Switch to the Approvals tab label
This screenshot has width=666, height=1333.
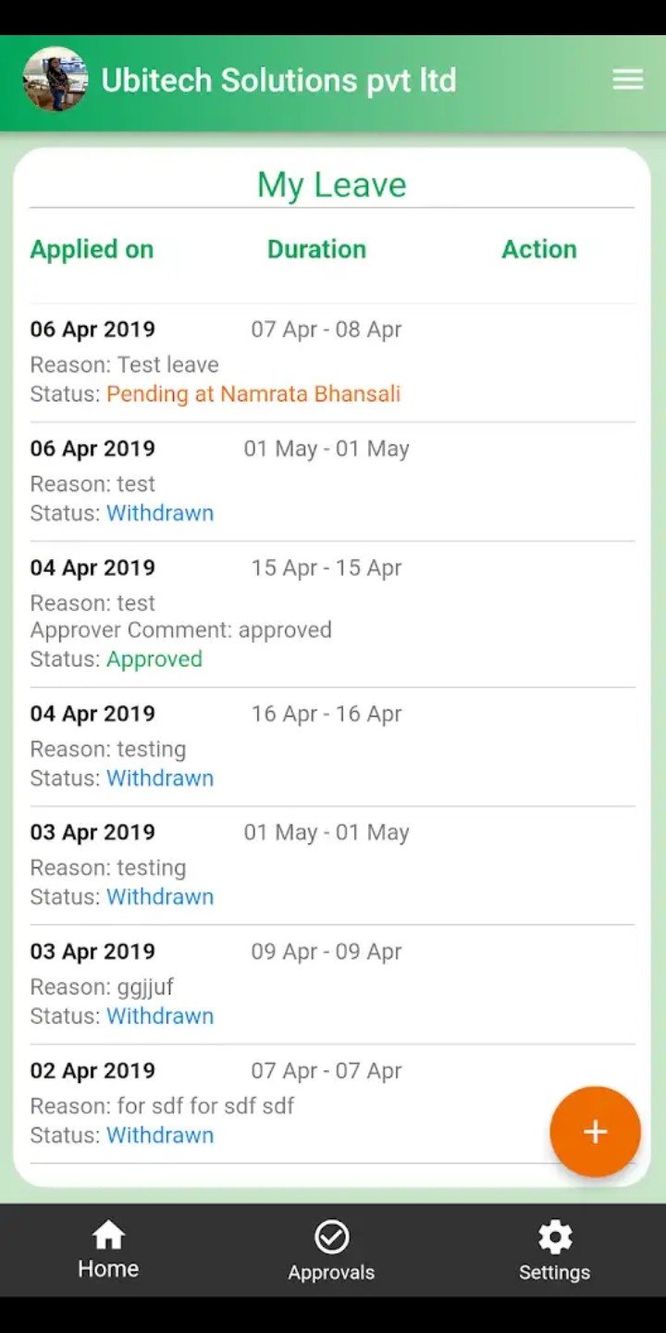[331, 1273]
